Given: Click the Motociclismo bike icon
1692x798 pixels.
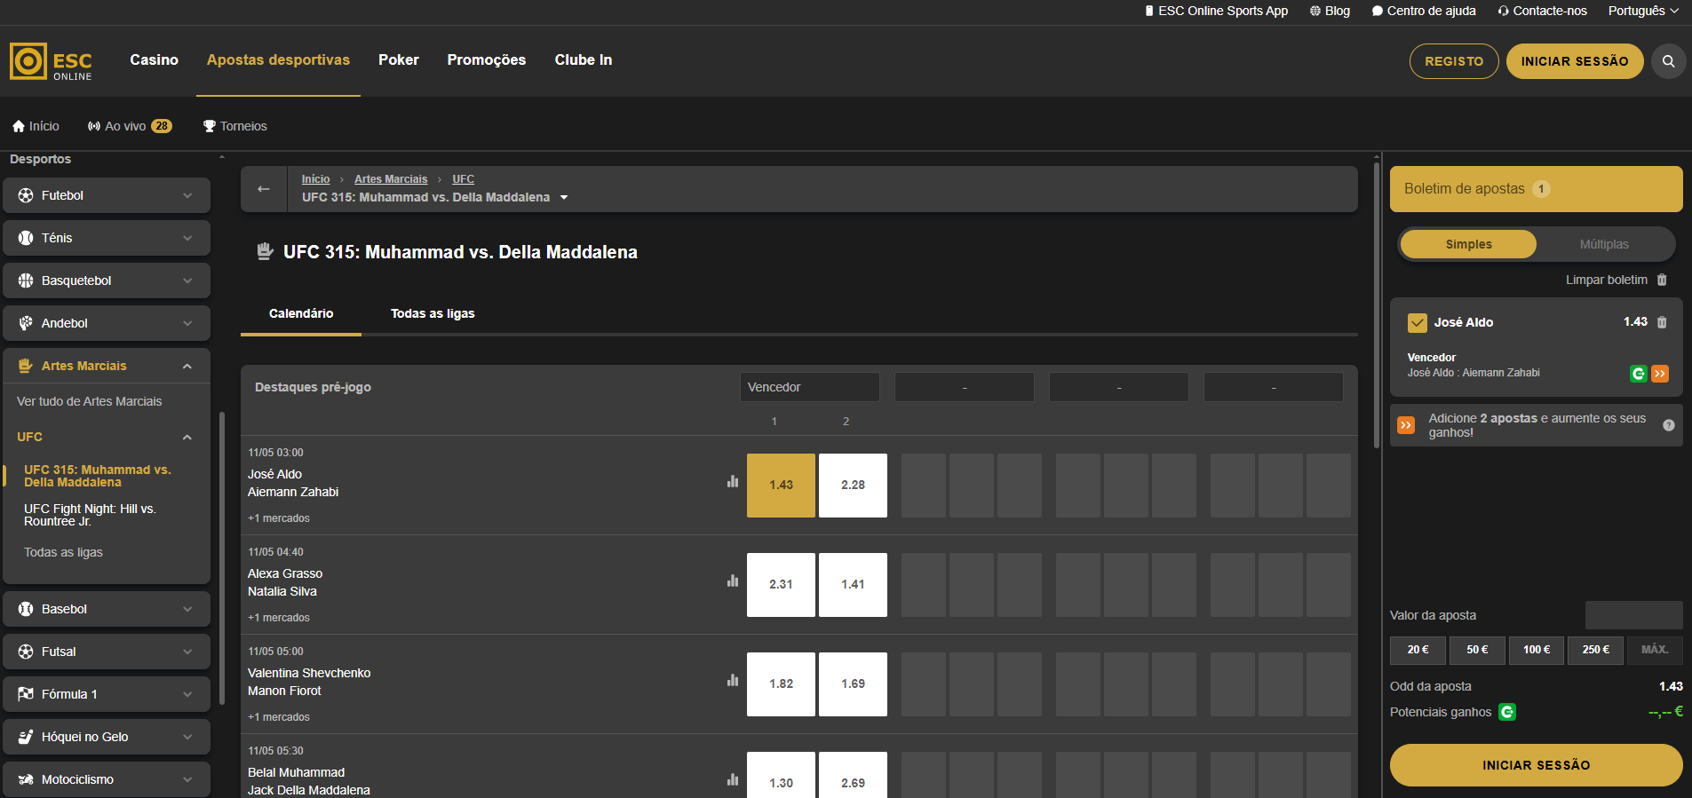Looking at the screenshot, I should 26,779.
